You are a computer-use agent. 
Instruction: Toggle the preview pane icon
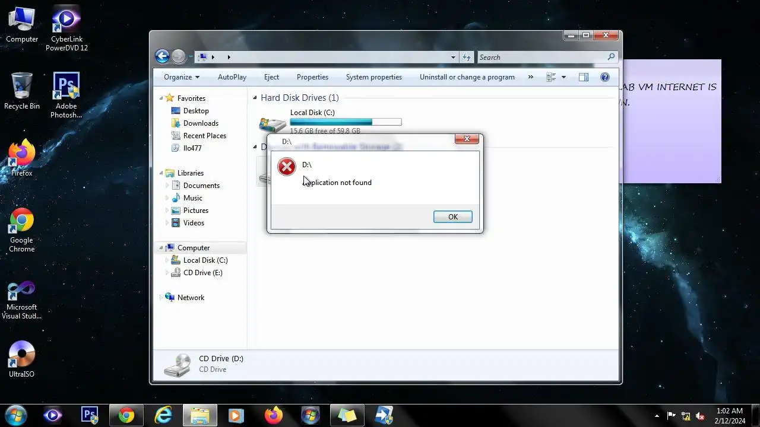point(584,77)
